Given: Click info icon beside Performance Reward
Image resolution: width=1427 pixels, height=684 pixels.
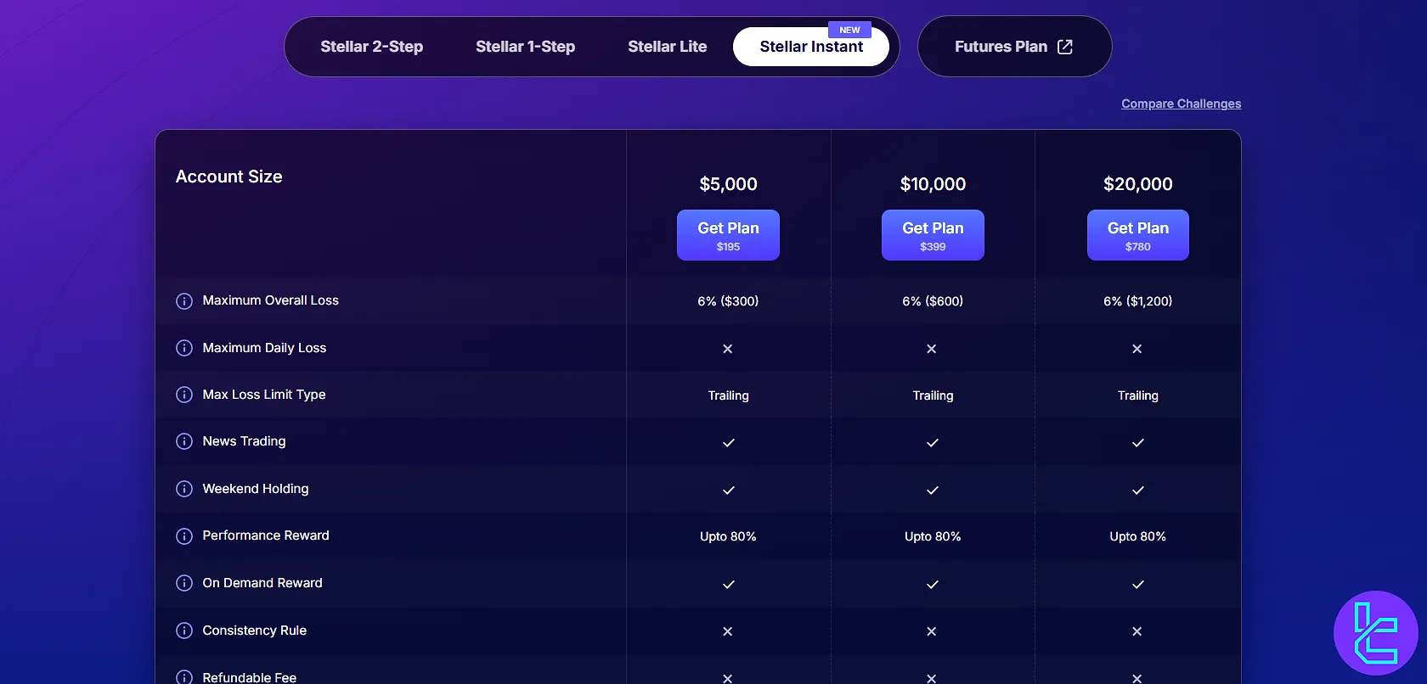Looking at the screenshot, I should click(x=184, y=536).
